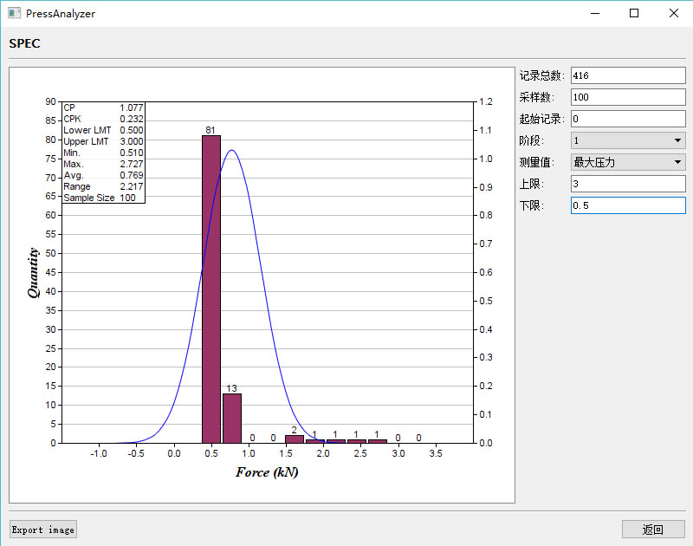
Task: Click the Range value 2.217
Action: (x=132, y=186)
